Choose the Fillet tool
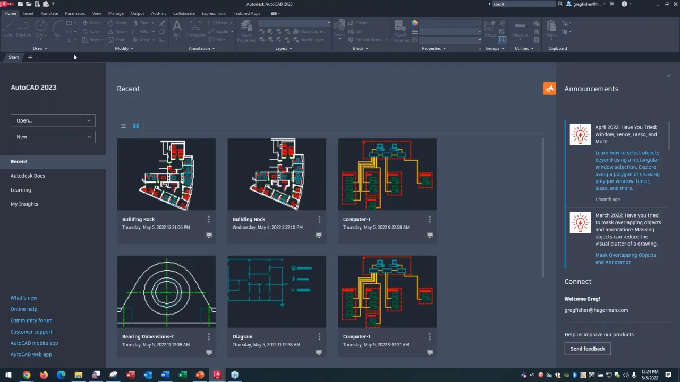The image size is (680, 382). click(141, 31)
